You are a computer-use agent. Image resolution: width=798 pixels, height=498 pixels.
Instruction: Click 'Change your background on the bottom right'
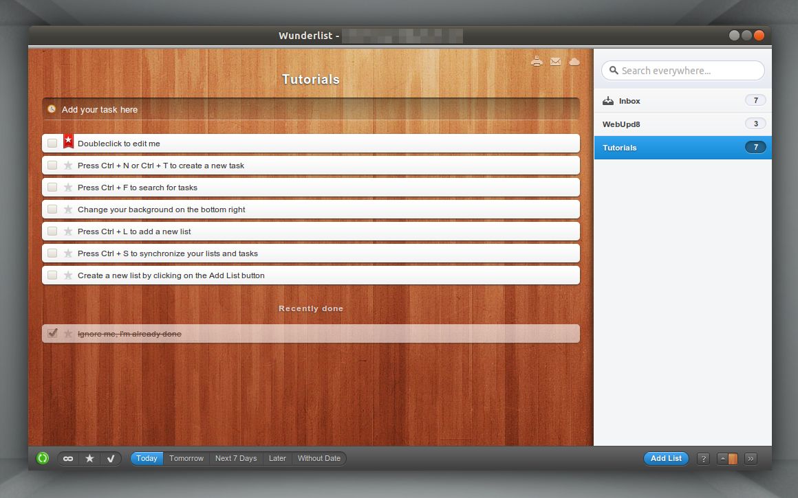162,210
